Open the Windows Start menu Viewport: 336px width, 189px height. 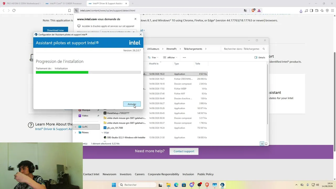[114, 185]
